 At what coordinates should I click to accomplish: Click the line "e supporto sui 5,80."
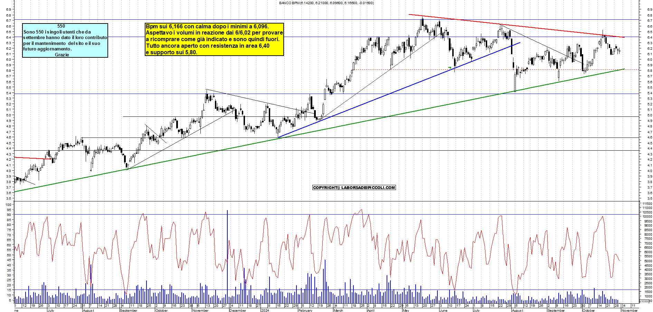pyautogui.click(x=171, y=53)
